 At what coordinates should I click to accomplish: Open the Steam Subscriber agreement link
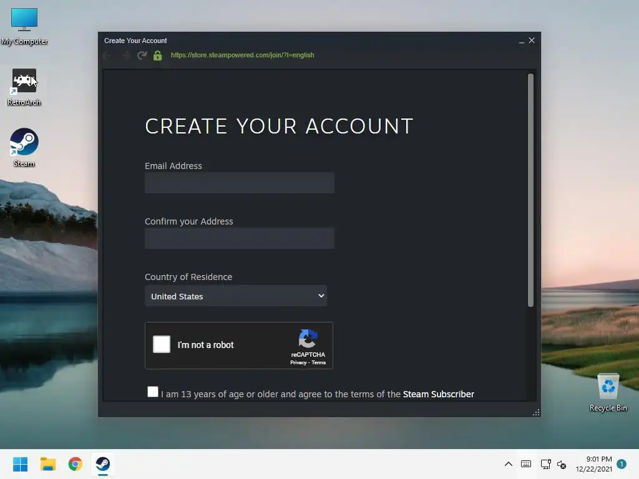(x=439, y=394)
